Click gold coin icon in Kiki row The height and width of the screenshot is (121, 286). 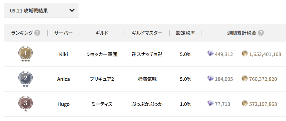[x=245, y=54]
